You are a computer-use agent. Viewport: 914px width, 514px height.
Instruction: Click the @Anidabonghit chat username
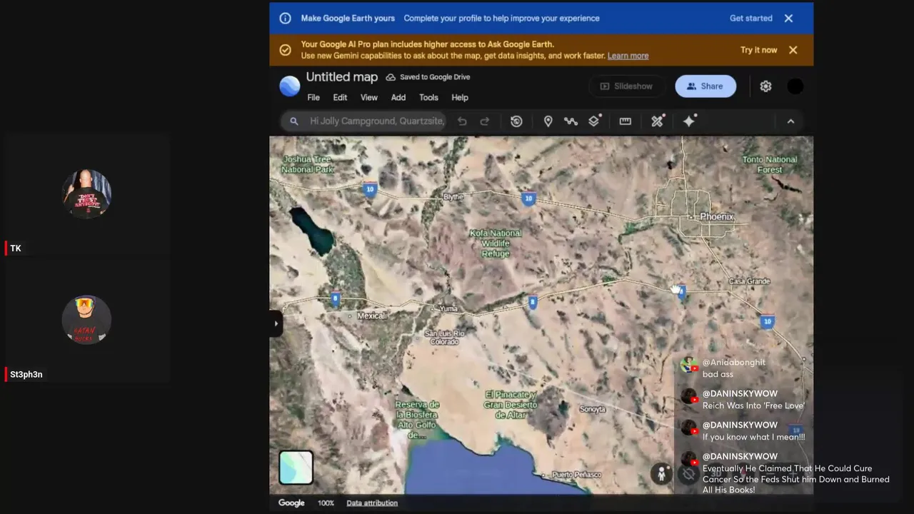coord(733,363)
